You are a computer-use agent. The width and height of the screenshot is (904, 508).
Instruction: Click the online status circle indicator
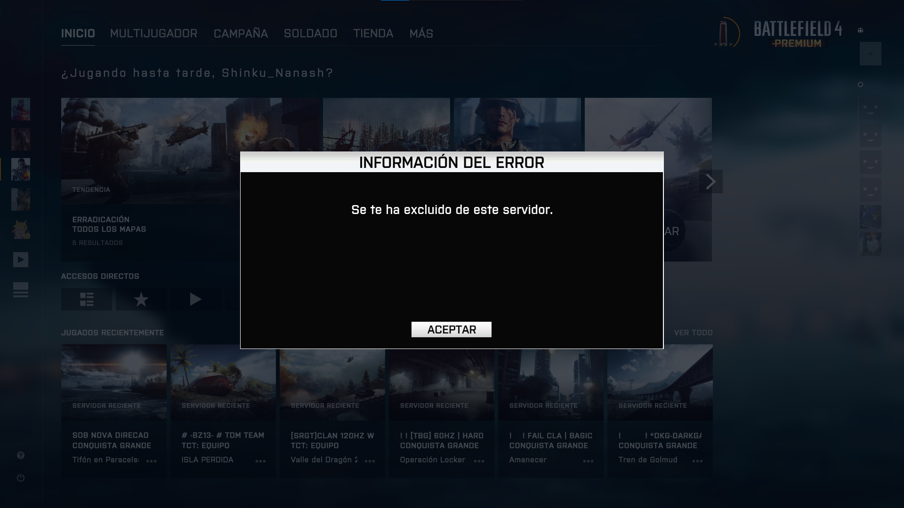pyautogui.click(x=860, y=85)
